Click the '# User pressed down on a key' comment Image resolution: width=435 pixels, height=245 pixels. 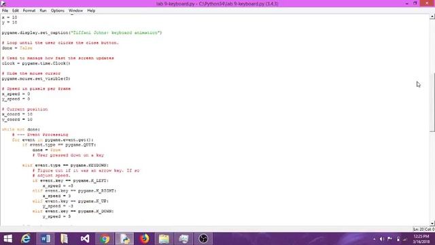coord(68,155)
